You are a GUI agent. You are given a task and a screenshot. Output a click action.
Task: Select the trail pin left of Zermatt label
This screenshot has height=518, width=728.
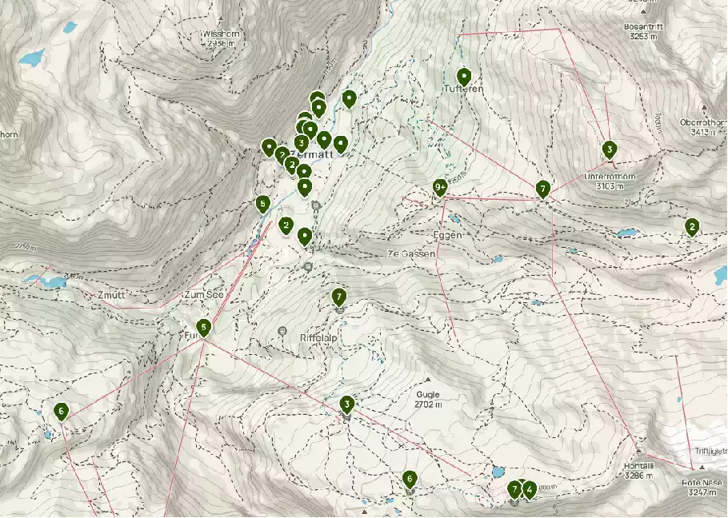[x=269, y=147]
